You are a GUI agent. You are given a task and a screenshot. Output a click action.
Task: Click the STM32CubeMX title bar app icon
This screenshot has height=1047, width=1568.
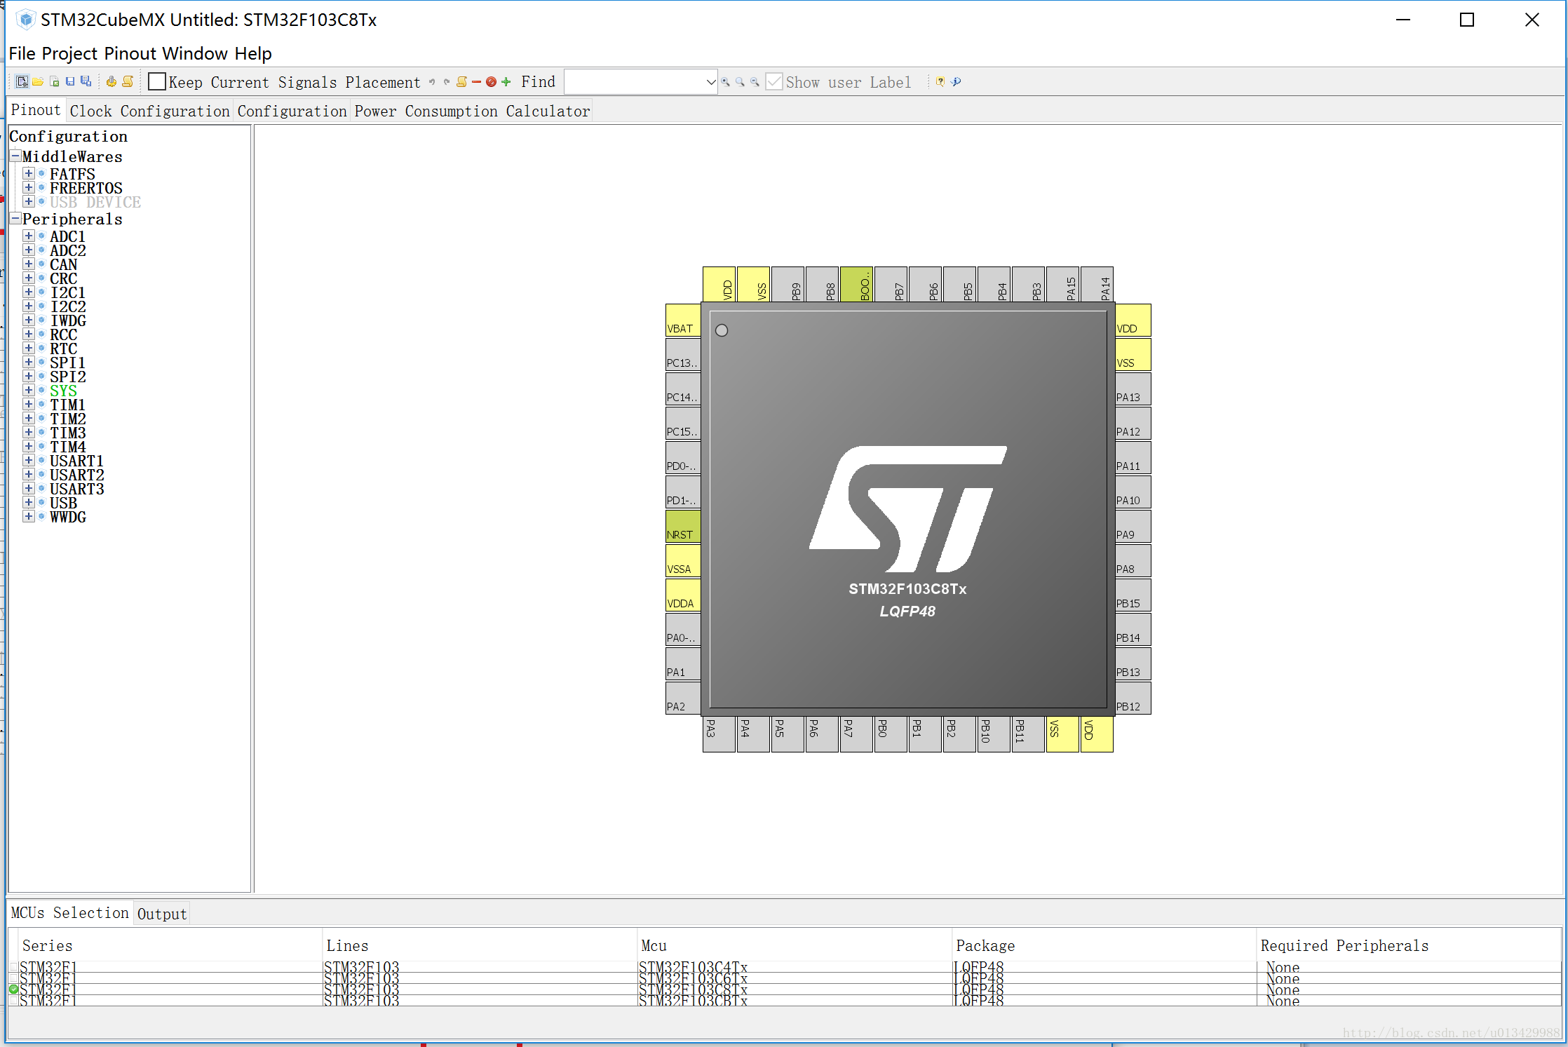tap(25, 20)
